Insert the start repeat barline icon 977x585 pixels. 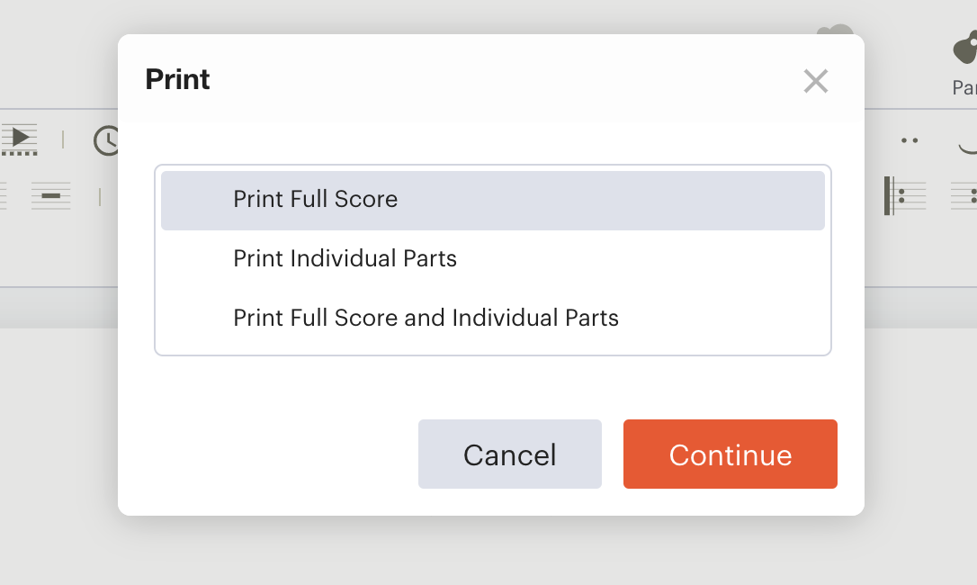click(905, 196)
